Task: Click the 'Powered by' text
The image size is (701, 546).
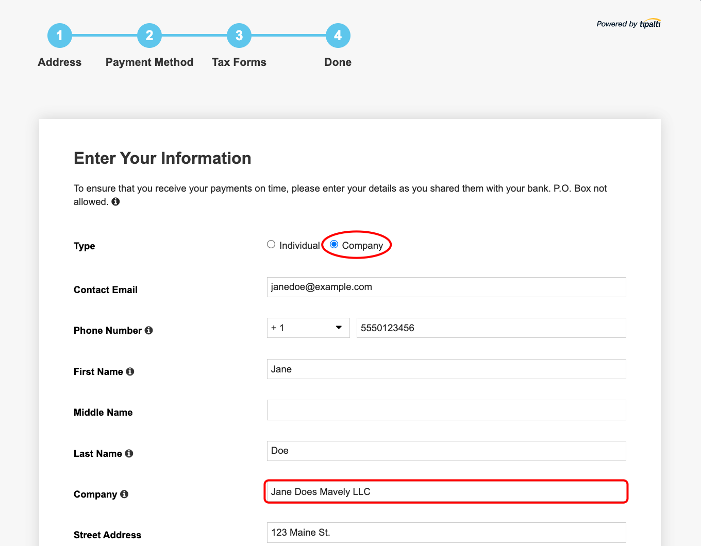Action: click(x=617, y=24)
